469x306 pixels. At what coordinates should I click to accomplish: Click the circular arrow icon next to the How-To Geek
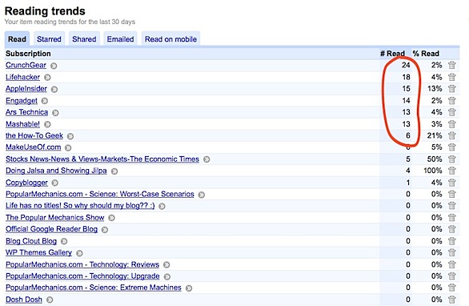tap(70, 136)
